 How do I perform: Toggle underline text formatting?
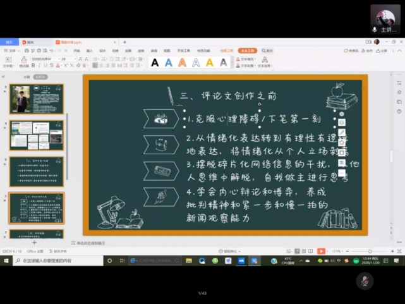pos(45,65)
